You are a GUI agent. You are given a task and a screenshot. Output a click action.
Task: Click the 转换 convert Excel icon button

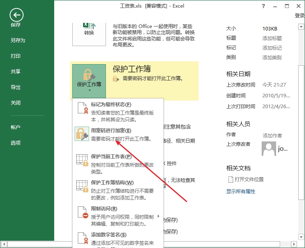tap(89, 34)
